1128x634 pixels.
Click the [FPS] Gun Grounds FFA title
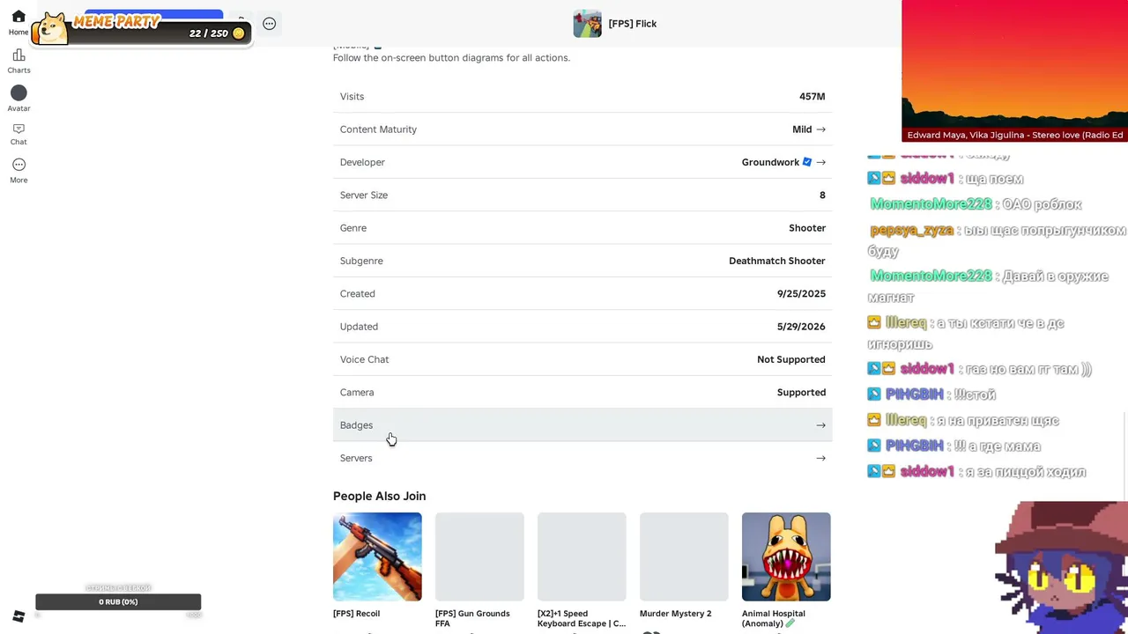pos(472,618)
